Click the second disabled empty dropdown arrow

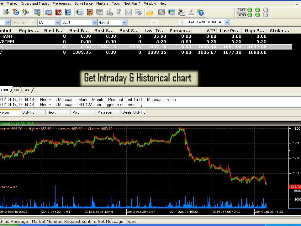click(182, 23)
